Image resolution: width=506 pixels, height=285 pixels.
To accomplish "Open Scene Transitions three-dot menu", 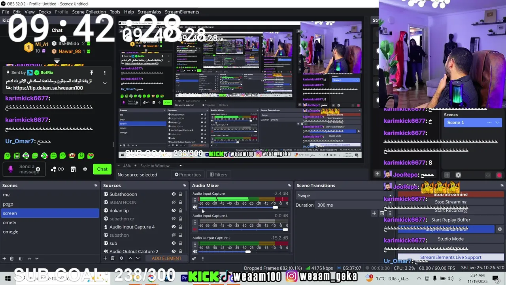I will 390,213.
